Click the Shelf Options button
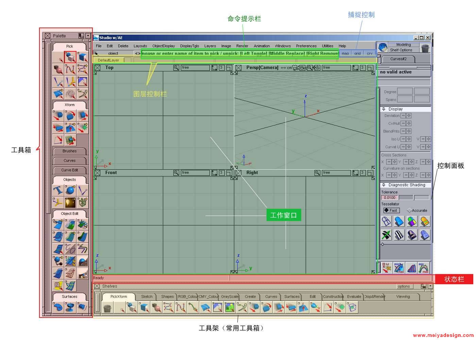 (401, 50)
